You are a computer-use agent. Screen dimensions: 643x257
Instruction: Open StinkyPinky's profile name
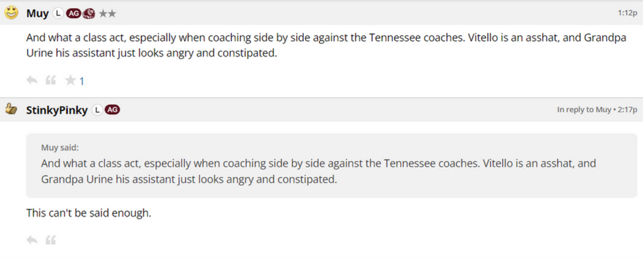click(x=57, y=110)
